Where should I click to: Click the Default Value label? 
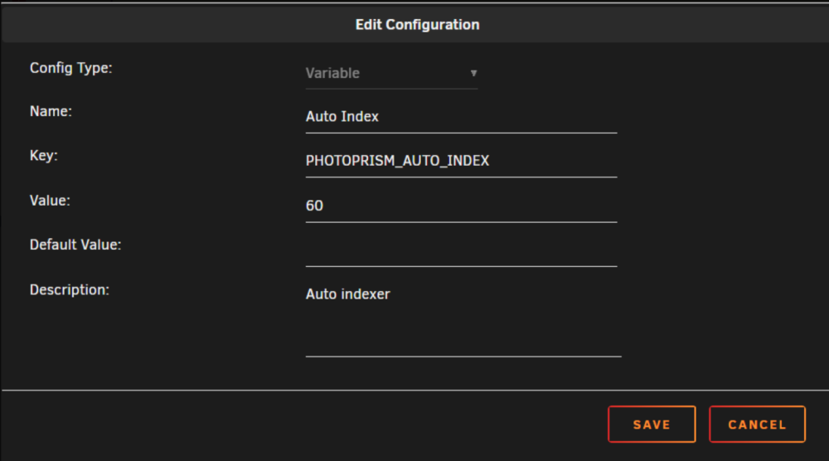click(75, 245)
